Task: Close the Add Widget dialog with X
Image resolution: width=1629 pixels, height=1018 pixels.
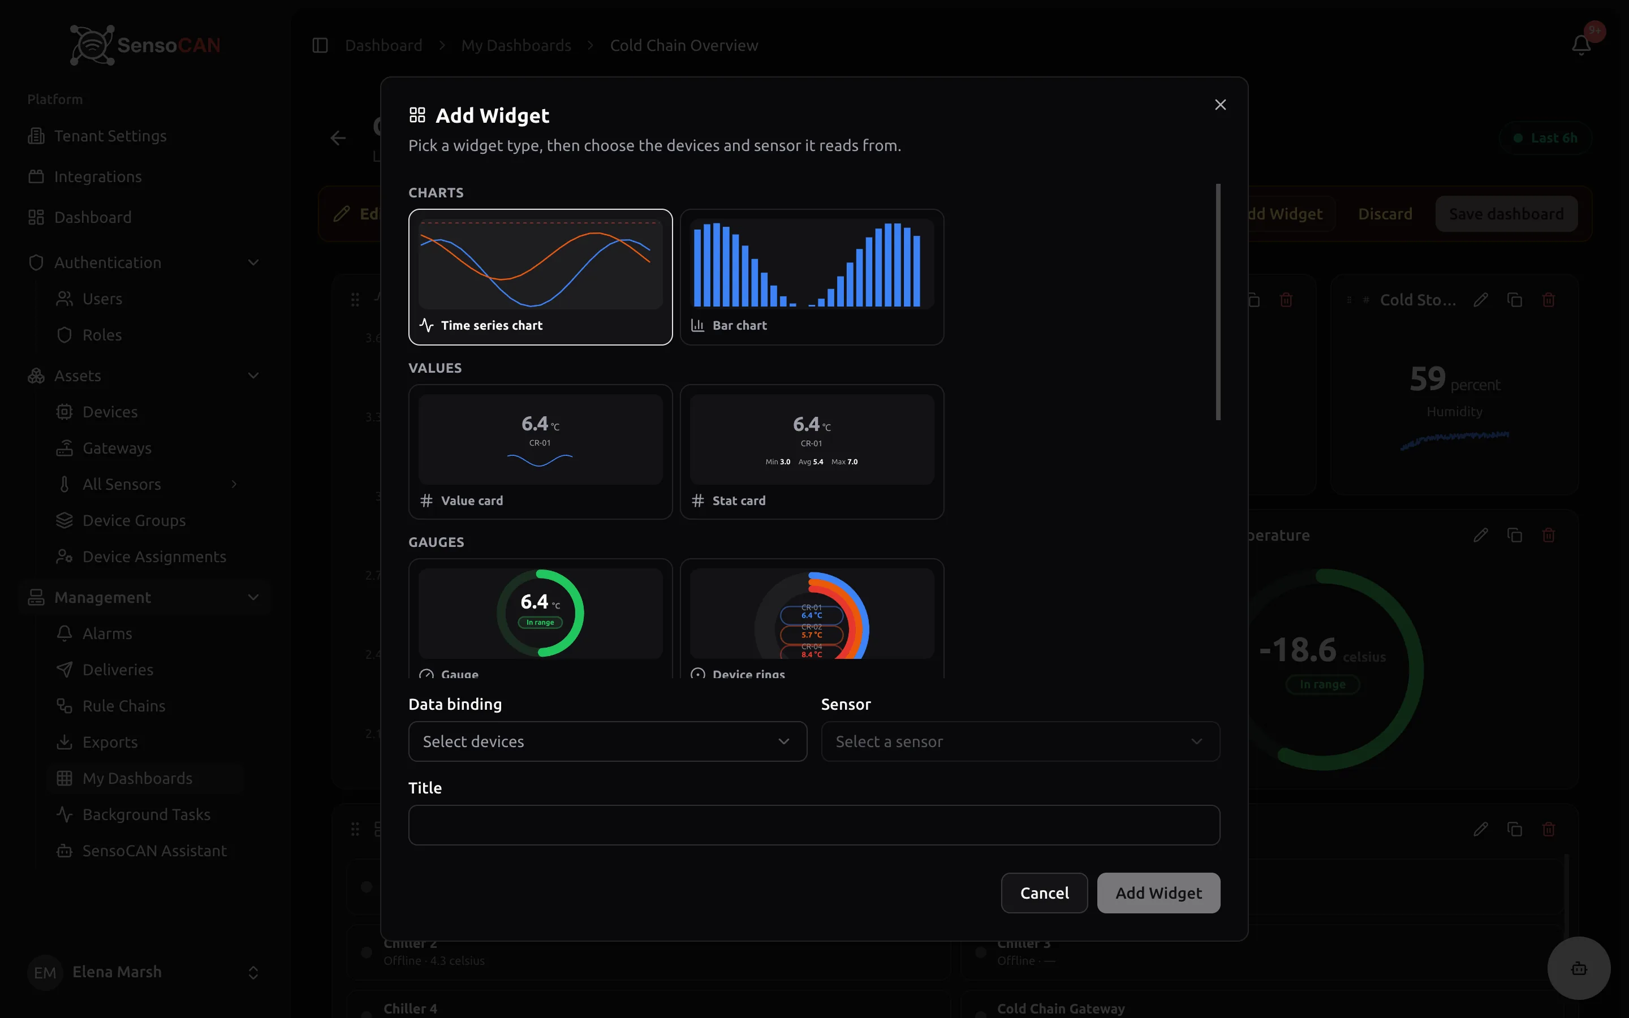Action: pos(1219,105)
